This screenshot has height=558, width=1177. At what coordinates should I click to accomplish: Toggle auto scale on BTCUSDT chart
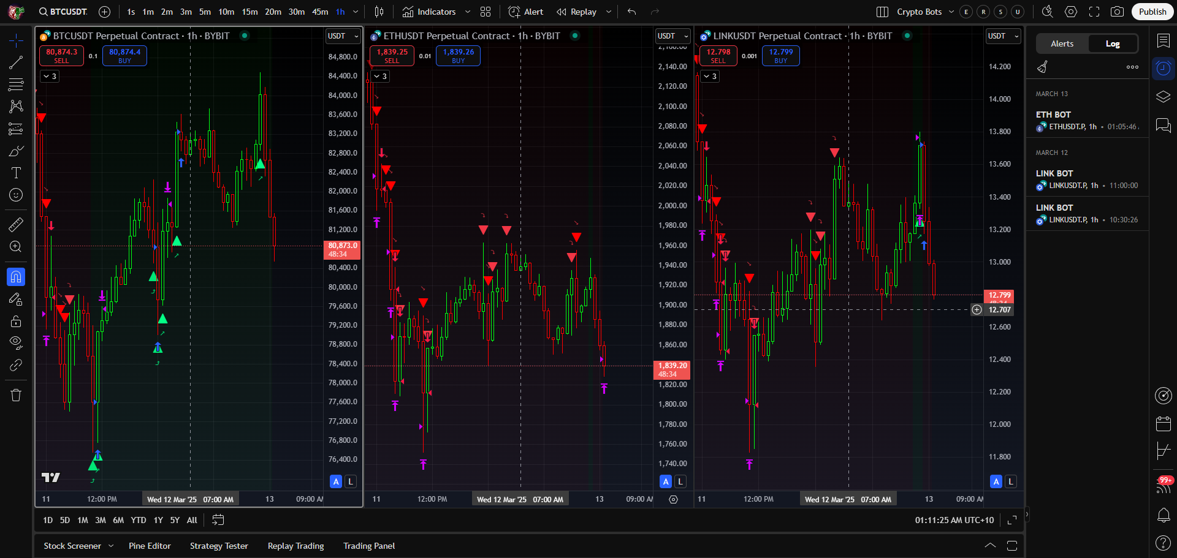(336, 481)
